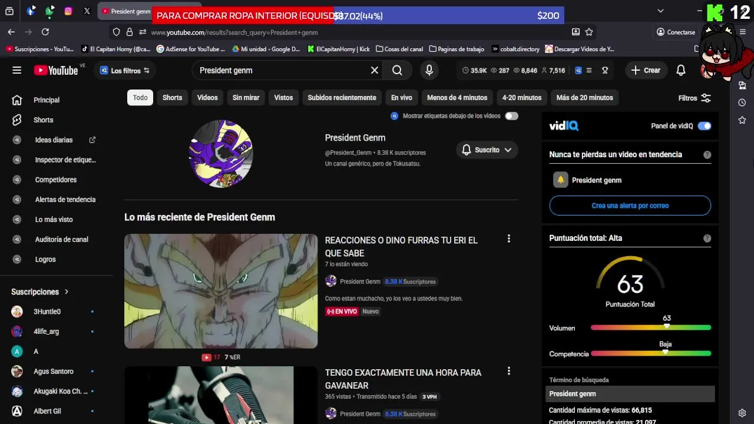Select Menos de 4 minutos chip
This screenshot has width=754, height=424.
pyautogui.click(x=457, y=98)
